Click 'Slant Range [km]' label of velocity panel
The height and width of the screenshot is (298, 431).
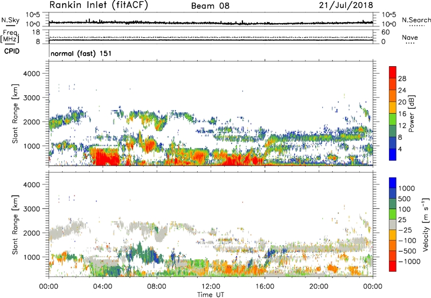click(15, 224)
